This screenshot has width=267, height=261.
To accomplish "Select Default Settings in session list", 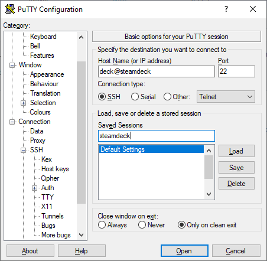I will (x=151, y=149).
